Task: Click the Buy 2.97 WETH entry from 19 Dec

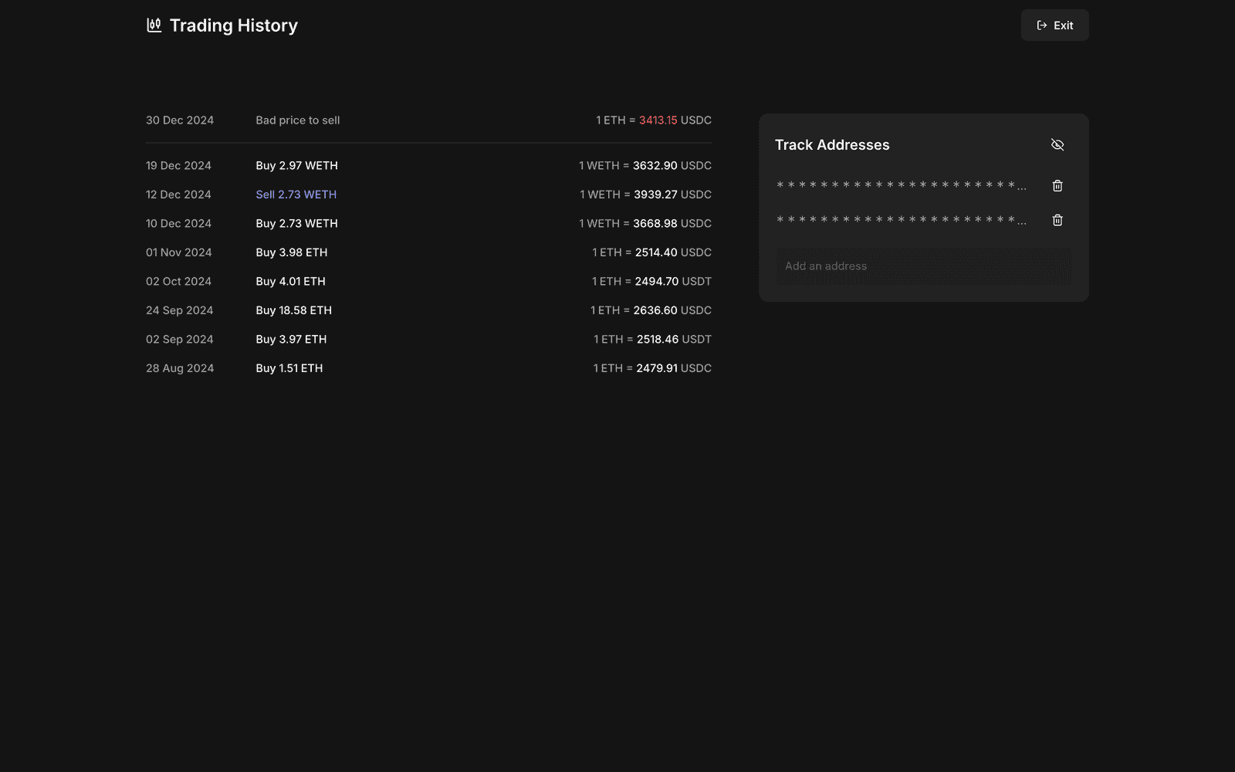Action: [x=296, y=165]
